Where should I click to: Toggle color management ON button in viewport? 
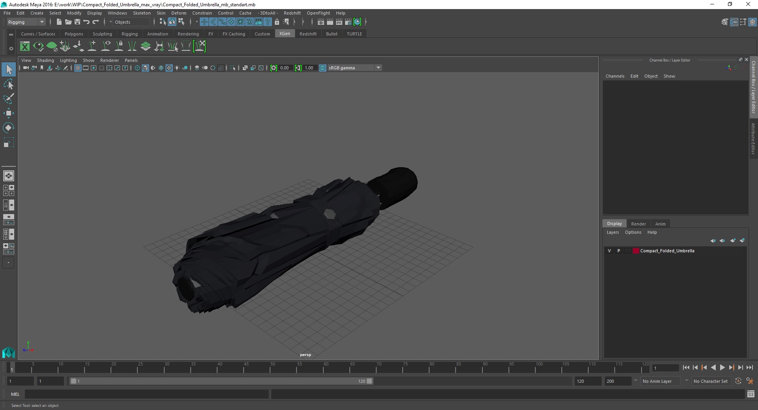point(323,68)
